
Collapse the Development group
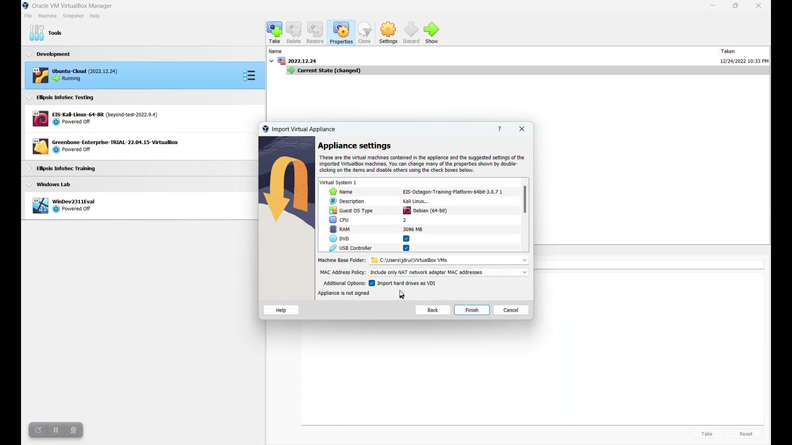click(29, 54)
